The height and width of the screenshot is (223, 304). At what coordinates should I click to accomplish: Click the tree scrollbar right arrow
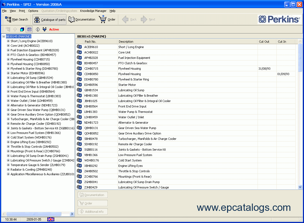tap(72, 214)
